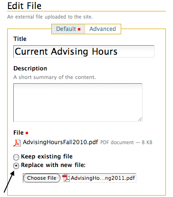Click the Description field label
173x197 pixels.
[30, 69]
